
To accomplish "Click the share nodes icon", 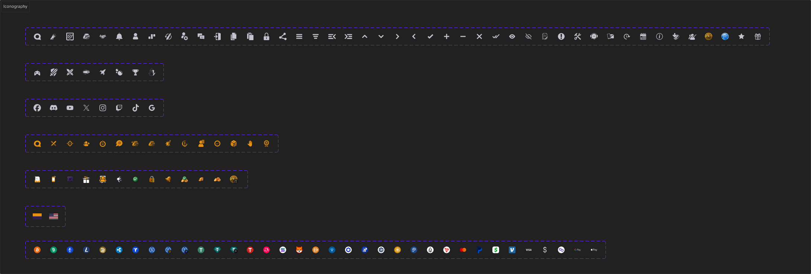I will [x=283, y=36].
